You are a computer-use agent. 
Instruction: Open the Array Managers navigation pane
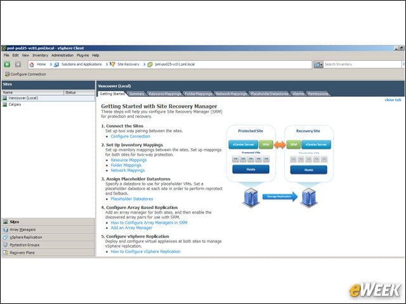48,229
